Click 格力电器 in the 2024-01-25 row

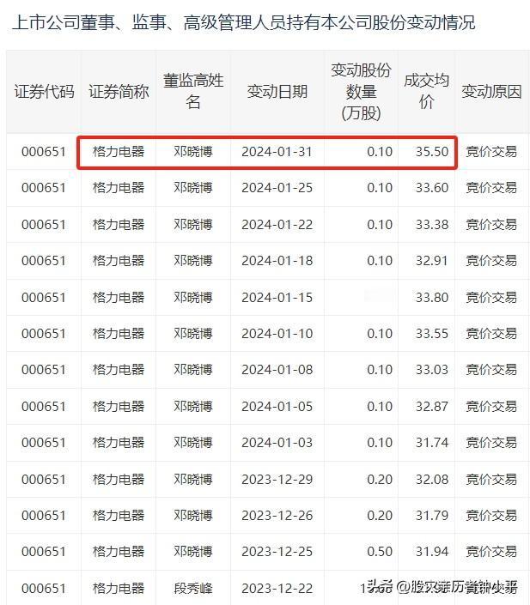[119, 188]
